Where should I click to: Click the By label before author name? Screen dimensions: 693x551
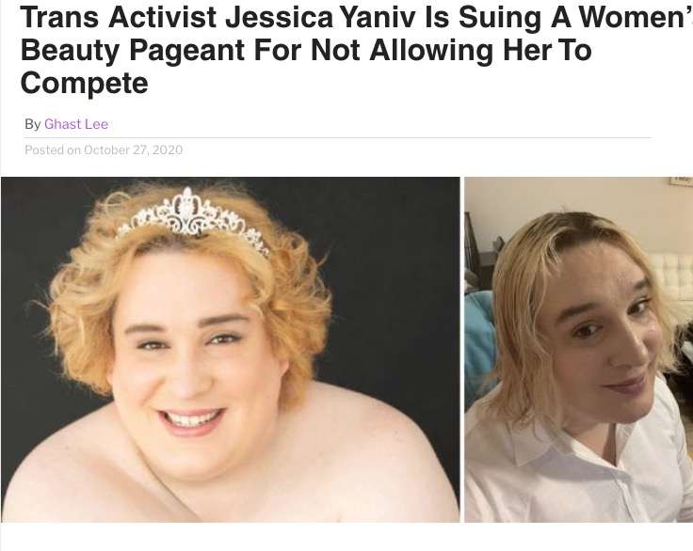point(32,124)
